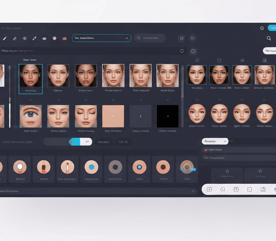The image size is (276, 241).
Task: Click the upload-box icon in the white bottom toolbar
Action: (x=209, y=189)
